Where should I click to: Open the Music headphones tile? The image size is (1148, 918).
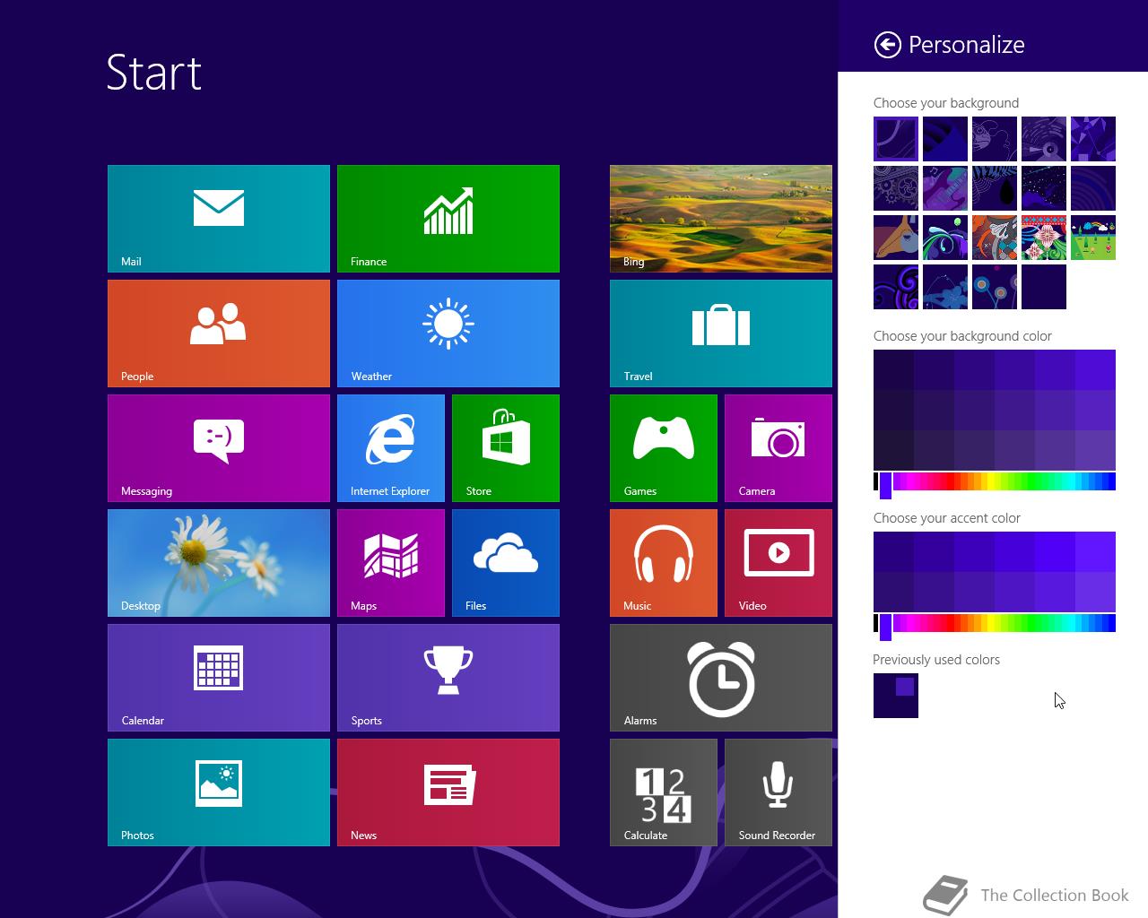[664, 563]
